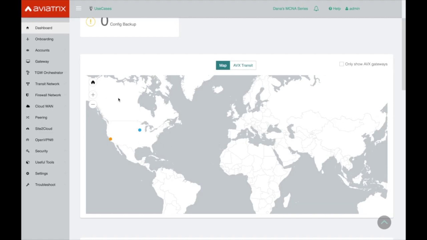
Task: Click the blue gateway marker on map
Action: pos(140,130)
